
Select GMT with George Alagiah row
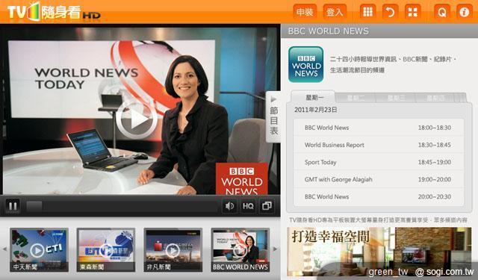[379, 179]
